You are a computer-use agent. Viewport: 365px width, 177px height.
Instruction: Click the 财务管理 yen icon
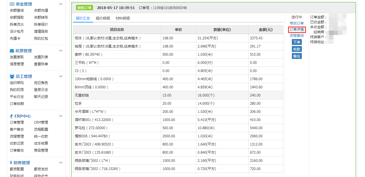pos(11,163)
